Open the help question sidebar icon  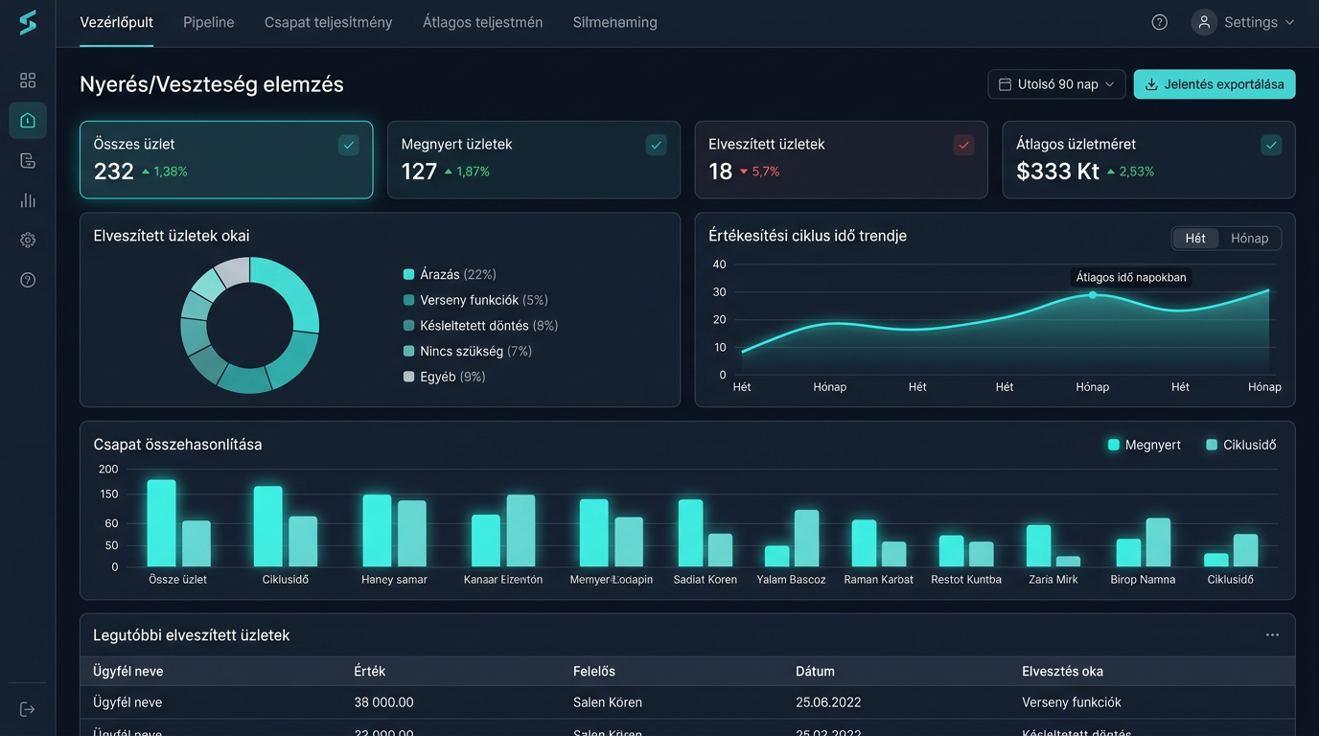click(28, 280)
